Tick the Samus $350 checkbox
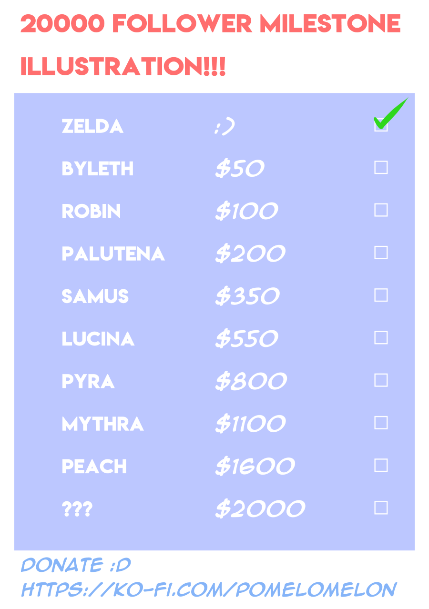 point(381,295)
